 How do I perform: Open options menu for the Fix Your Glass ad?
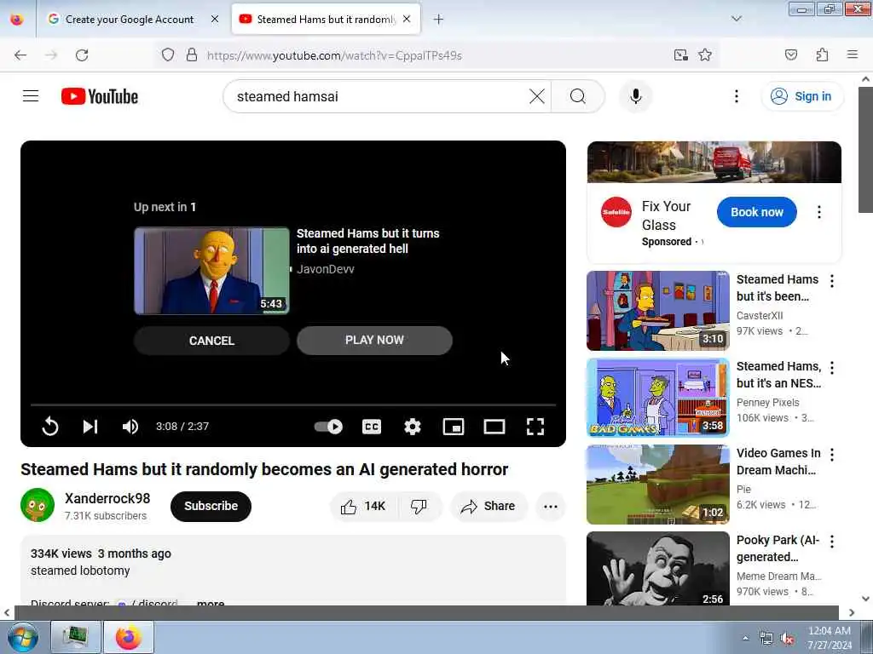coord(819,212)
